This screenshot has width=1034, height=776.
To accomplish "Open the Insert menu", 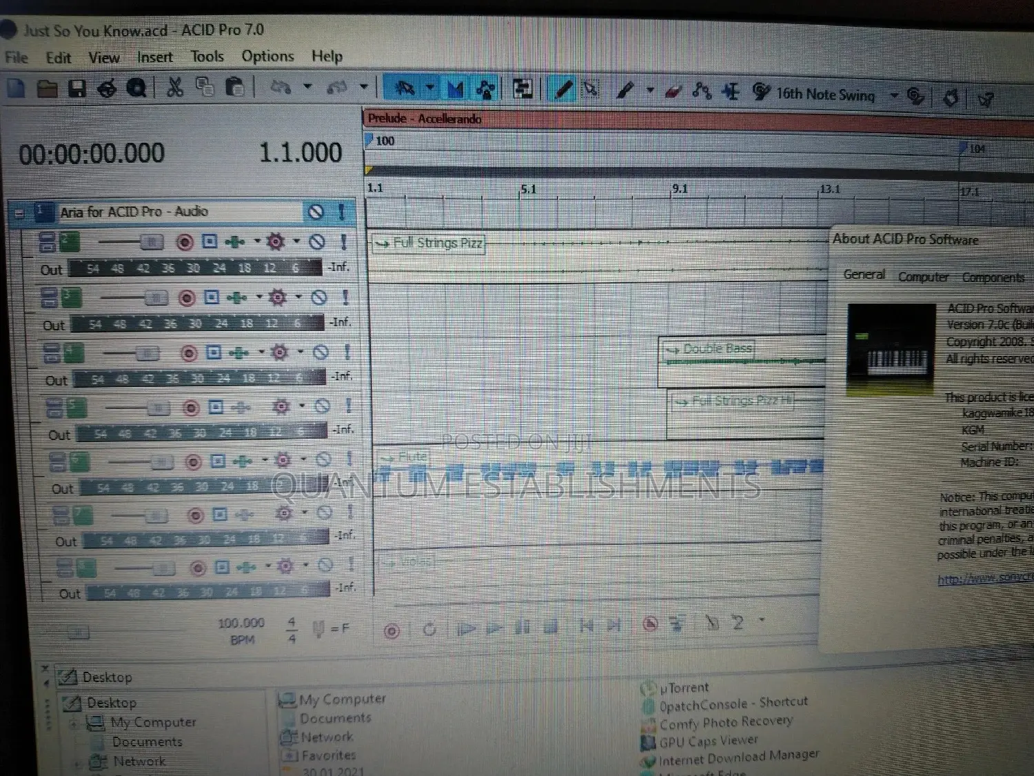I will point(154,57).
